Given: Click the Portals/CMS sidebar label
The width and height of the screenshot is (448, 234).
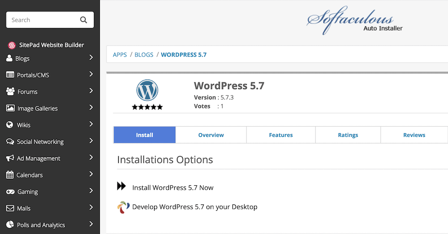Looking at the screenshot, I should click(33, 75).
